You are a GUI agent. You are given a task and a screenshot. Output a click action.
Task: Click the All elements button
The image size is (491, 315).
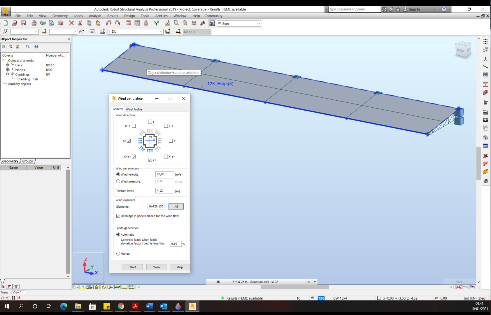pyautogui.click(x=176, y=206)
